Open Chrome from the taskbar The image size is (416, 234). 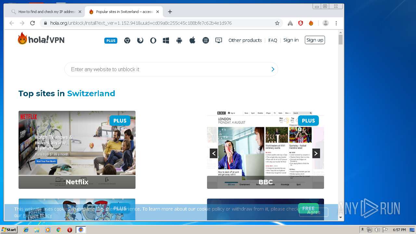[58, 230]
